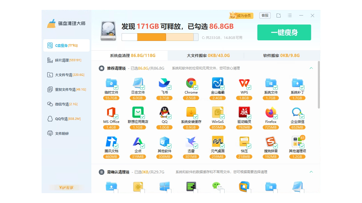The width and height of the screenshot is (362, 203).
Task: Click the 成为会员 VIP banner
Action: [241, 16]
